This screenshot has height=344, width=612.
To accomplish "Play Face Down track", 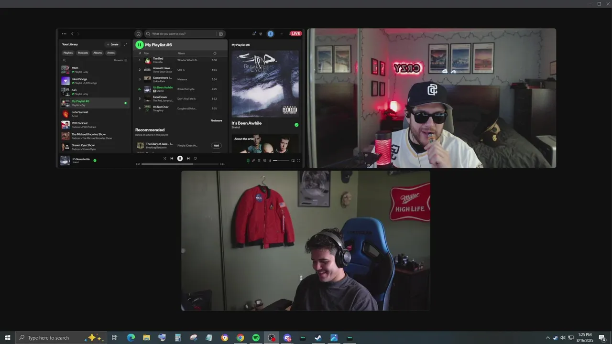I will click(x=180, y=99).
